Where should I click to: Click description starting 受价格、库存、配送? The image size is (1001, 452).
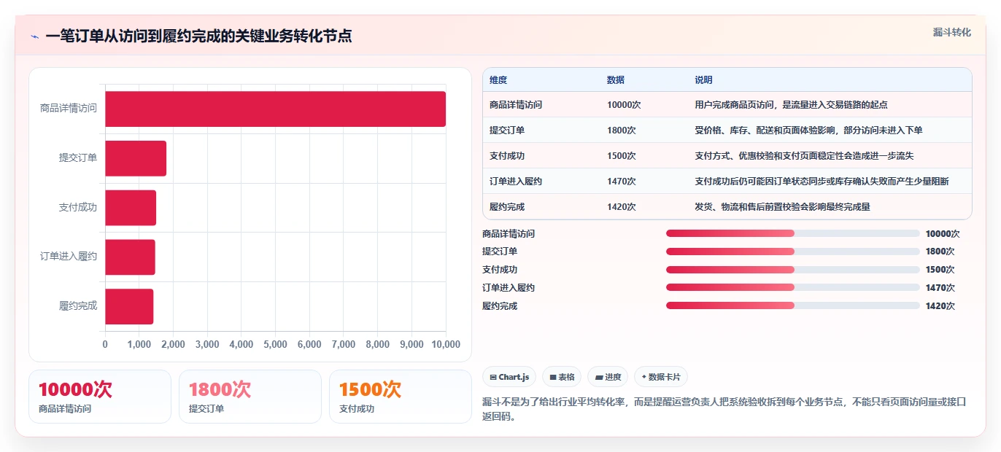coord(809,130)
